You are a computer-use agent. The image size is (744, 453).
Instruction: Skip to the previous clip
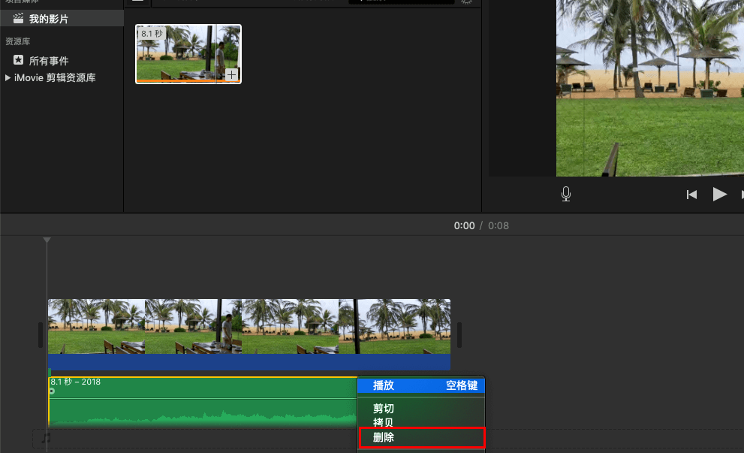click(x=691, y=195)
